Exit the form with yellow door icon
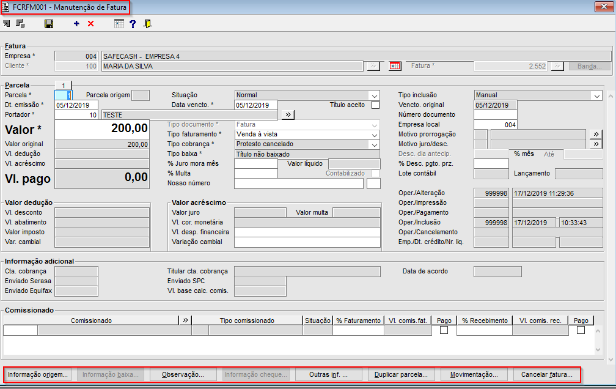The height and width of the screenshot is (389, 616). (148, 24)
